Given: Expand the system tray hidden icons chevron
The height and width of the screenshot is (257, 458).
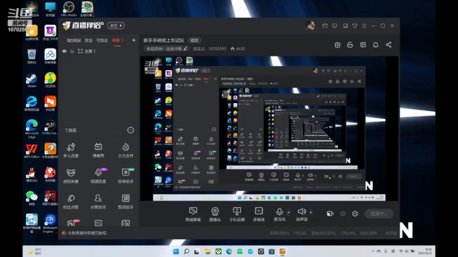Looking at the screenshot, I should pos(373,251).
